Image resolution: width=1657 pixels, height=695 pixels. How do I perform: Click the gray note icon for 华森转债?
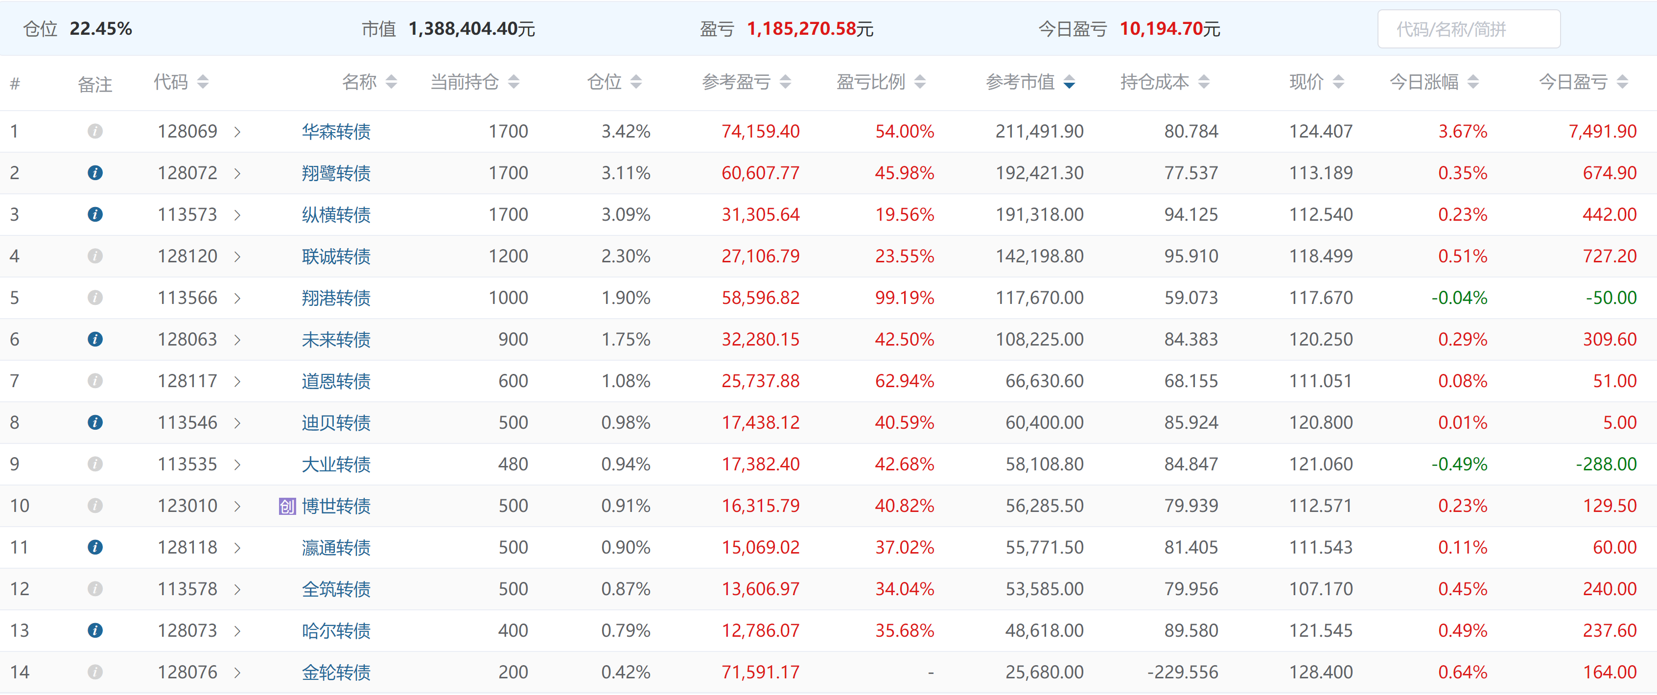coord(95,131)
